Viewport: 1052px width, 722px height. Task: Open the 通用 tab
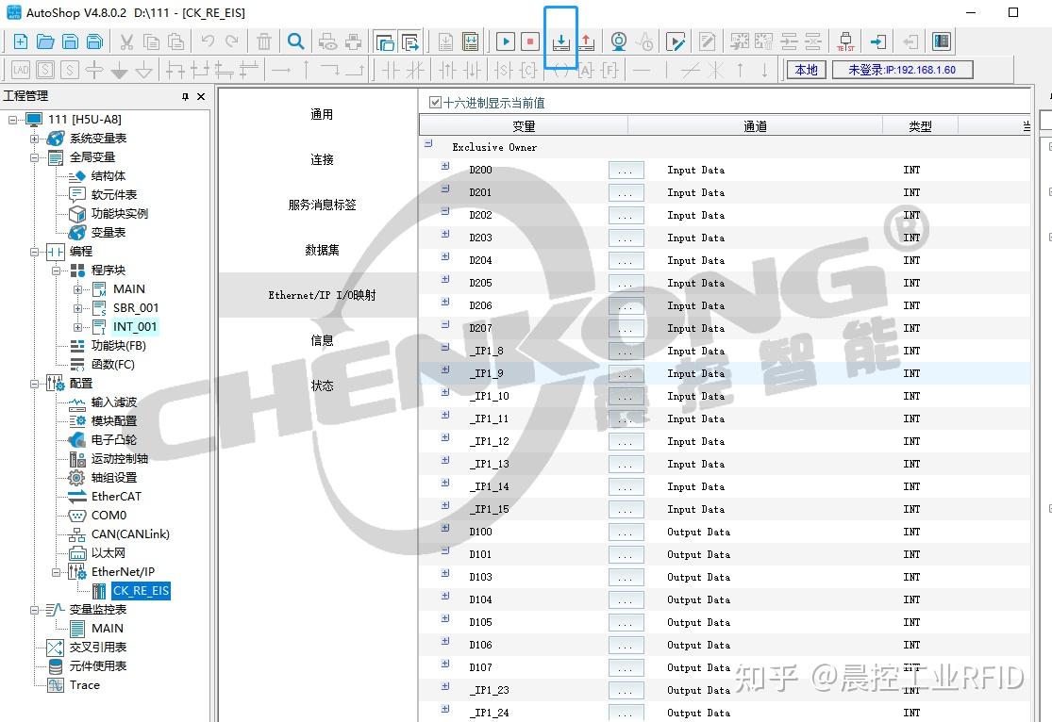pyautogui.click(x=322, y=114)
